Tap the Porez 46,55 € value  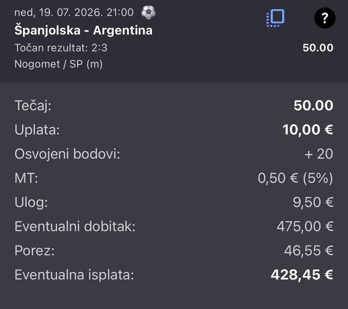point(308,251)
